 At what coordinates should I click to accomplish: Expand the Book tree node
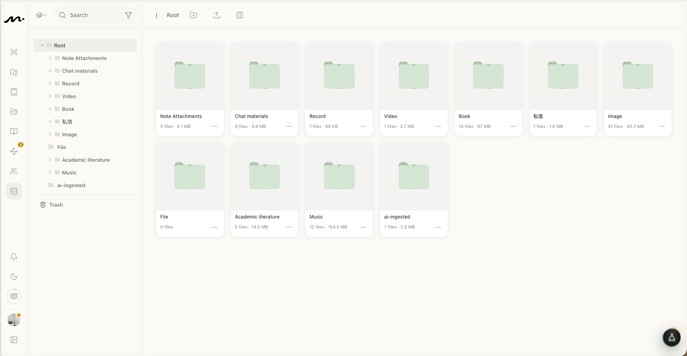pyautogui.click(x=50, y=109)
